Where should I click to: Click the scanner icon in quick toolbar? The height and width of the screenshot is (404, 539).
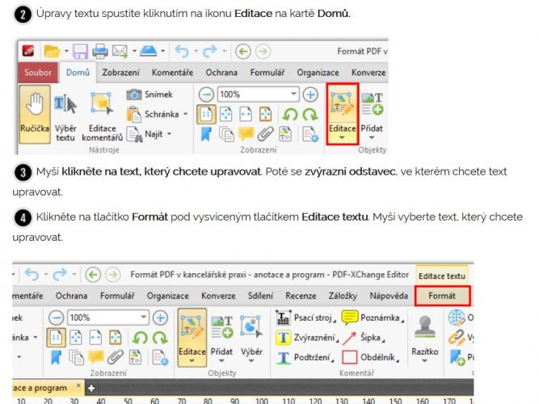pyautogui.click(x=149, y=51)
